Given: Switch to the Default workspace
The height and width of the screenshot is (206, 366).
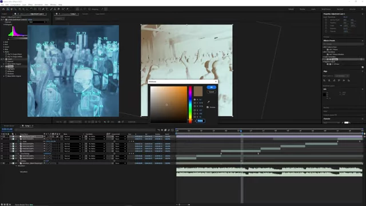Looking at the screenshot, I should click(x=291, y=9).
